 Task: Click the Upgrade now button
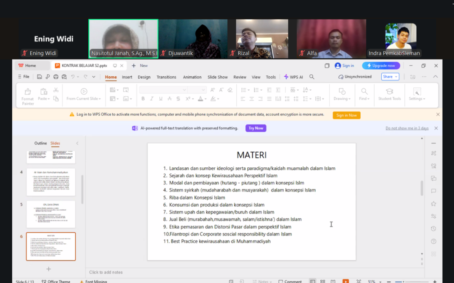click(x=381, y=66)
